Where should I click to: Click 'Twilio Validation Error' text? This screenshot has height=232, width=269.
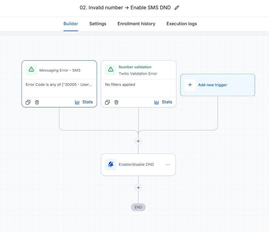point(138,74)
